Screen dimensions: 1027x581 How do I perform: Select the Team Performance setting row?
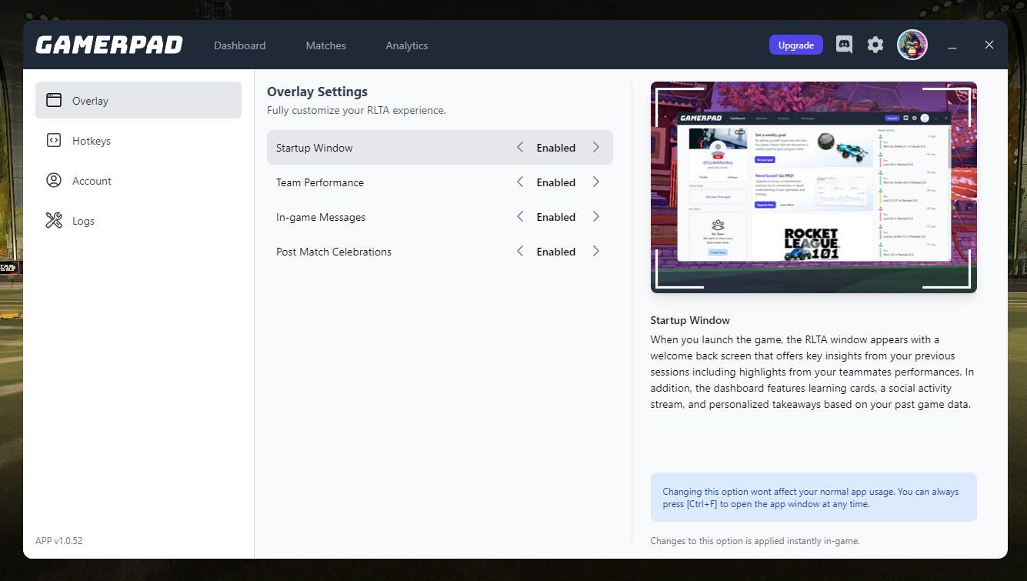point(440,182)
